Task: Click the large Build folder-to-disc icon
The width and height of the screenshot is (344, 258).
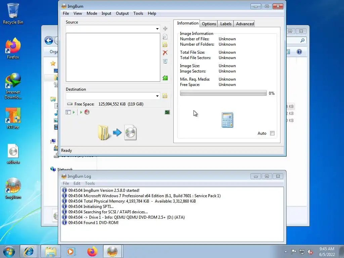Action: pos(117,132)
